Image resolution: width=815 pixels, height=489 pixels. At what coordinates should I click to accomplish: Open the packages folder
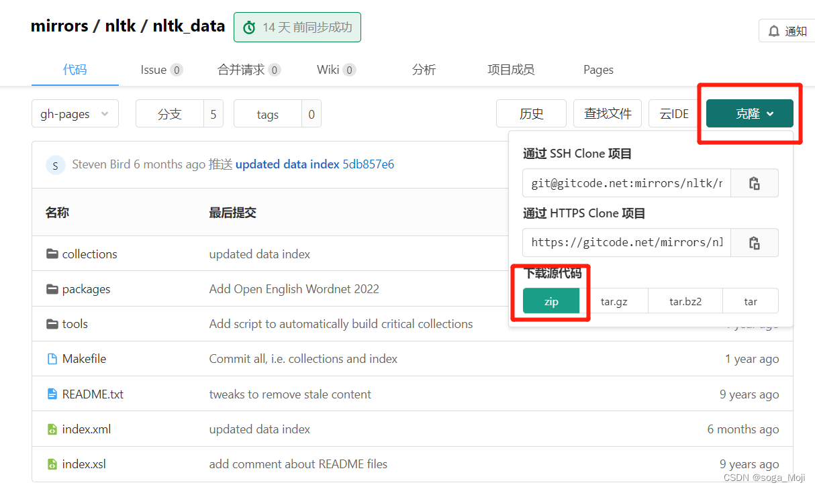(x=86, y=288)
